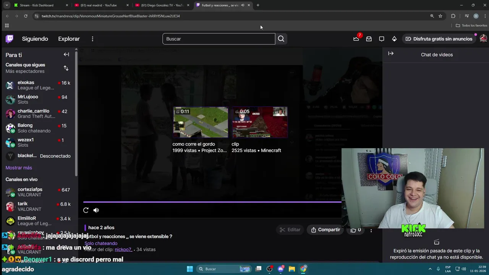Open the Twitch home logo
The image size is (489, 275).
(x=10, y=39)
